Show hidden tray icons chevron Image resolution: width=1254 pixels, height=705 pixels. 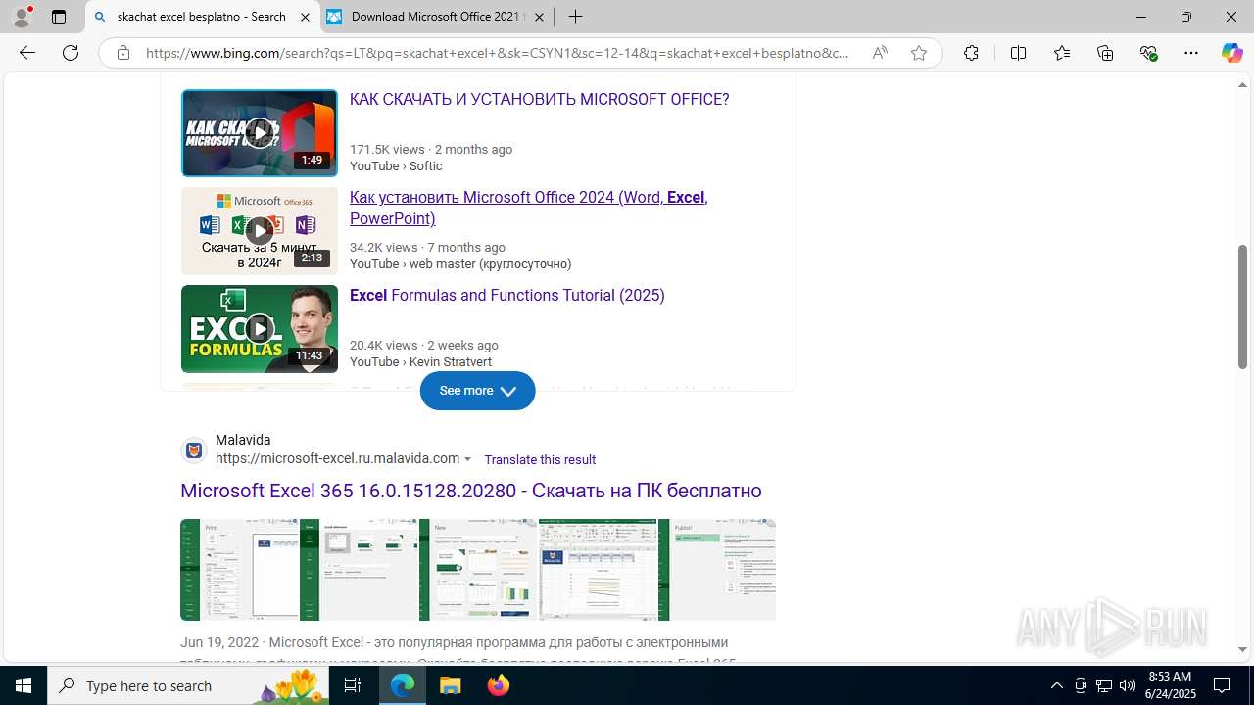pos(1056,685)
